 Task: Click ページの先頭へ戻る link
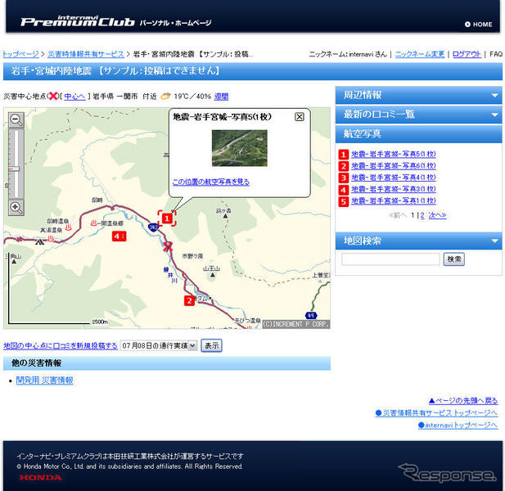pyautogui.click(x=463, y=401)
